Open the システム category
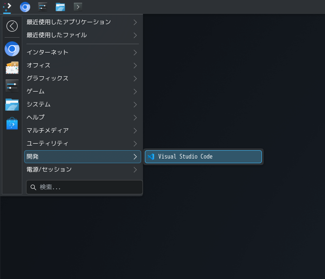 tap(83, 105)
